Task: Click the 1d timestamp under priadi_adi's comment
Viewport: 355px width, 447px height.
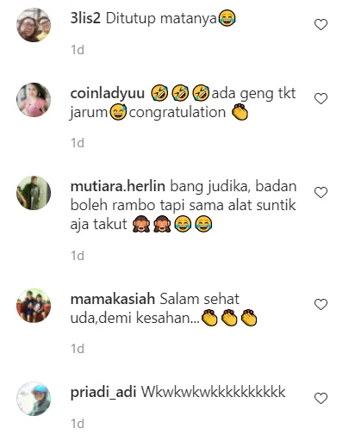Action: click(78, 424)
